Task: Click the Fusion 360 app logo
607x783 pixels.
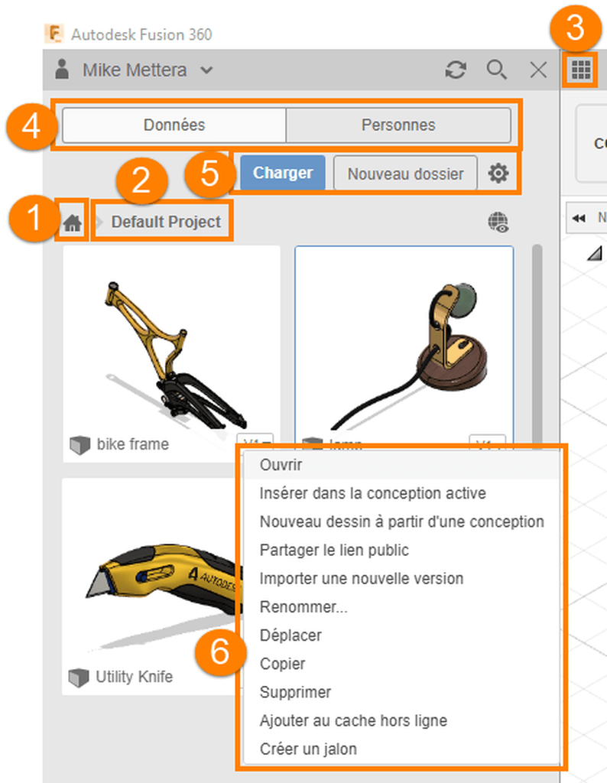Action: tap(54, 34)
